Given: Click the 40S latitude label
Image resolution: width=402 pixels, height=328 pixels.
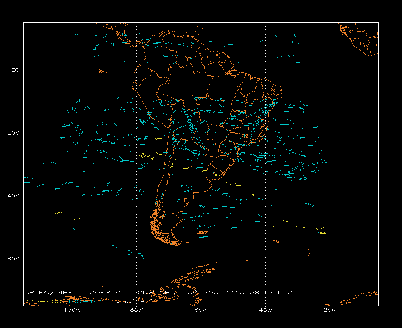Looking at the screenshot, I should 13,196.
